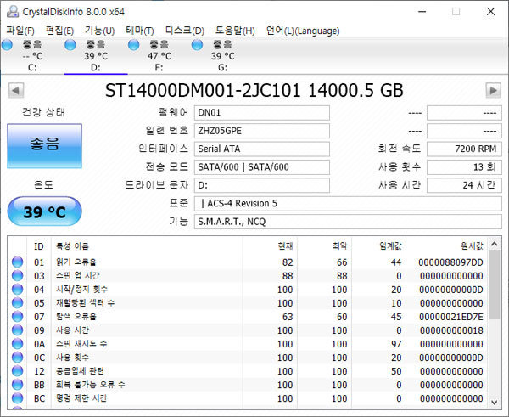This screenshot has width=509, height=417.
Task: Click the attribute list scrollbar thumb
Action: click(x=494, y=285)
